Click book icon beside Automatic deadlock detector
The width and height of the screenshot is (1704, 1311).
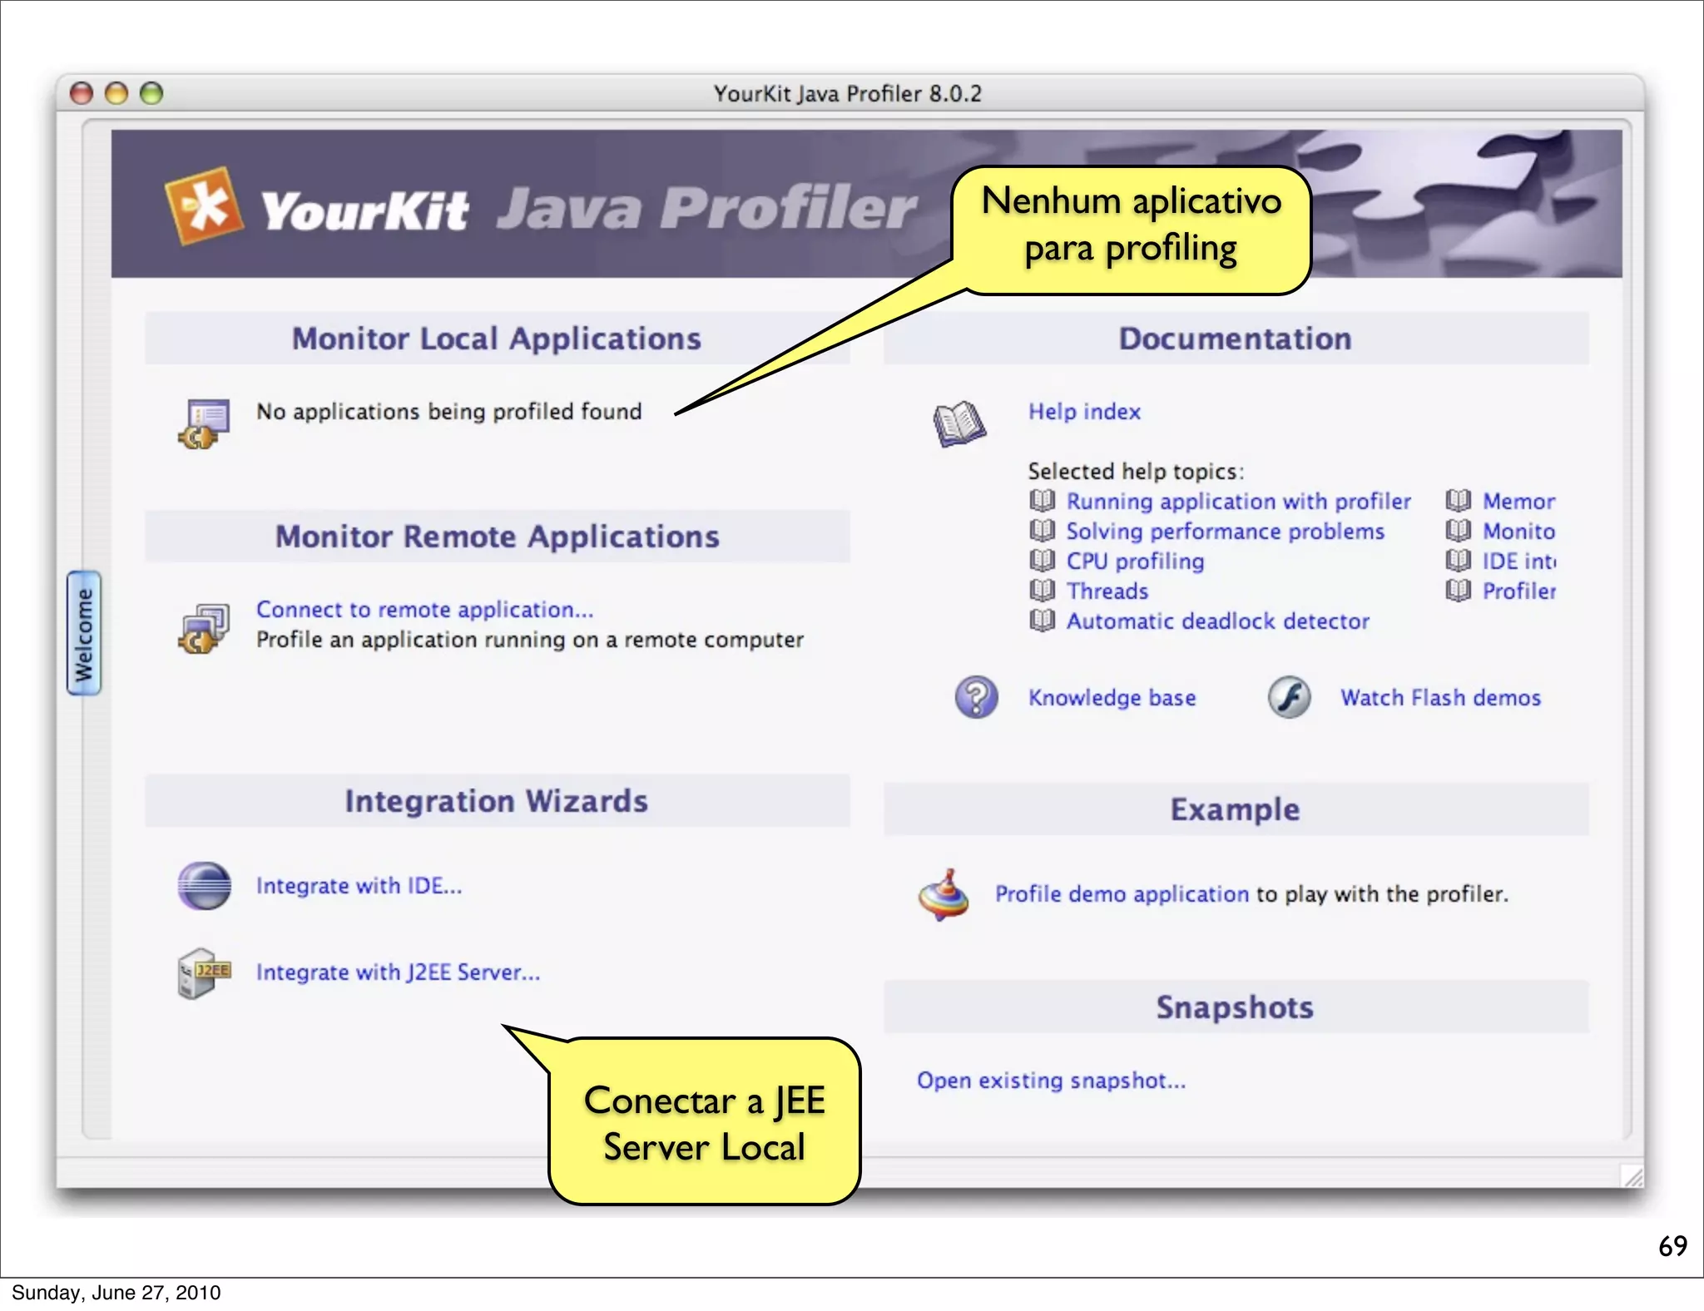coord(1042,621)
